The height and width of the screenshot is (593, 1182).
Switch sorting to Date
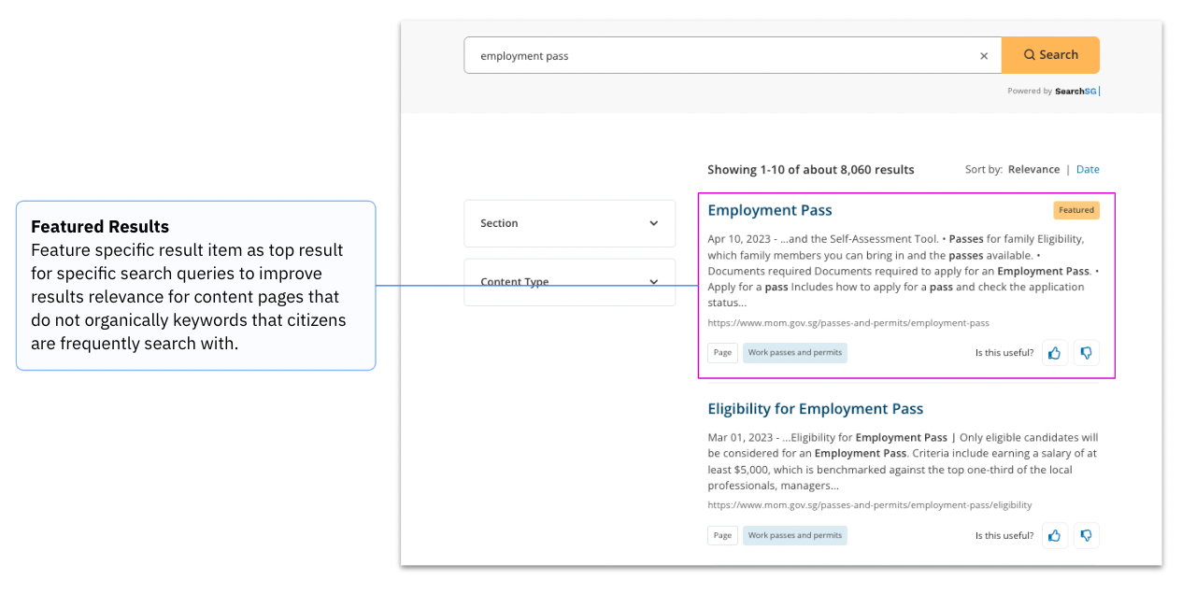[1087, 169]
